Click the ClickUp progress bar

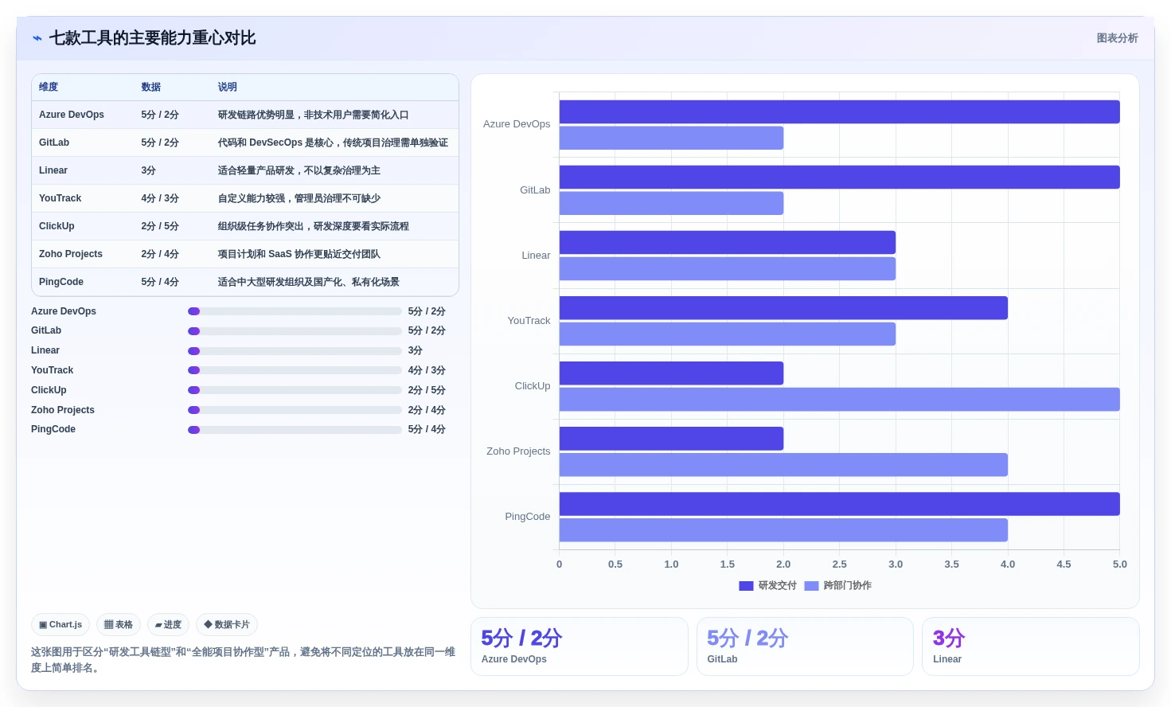coord(295,390)
